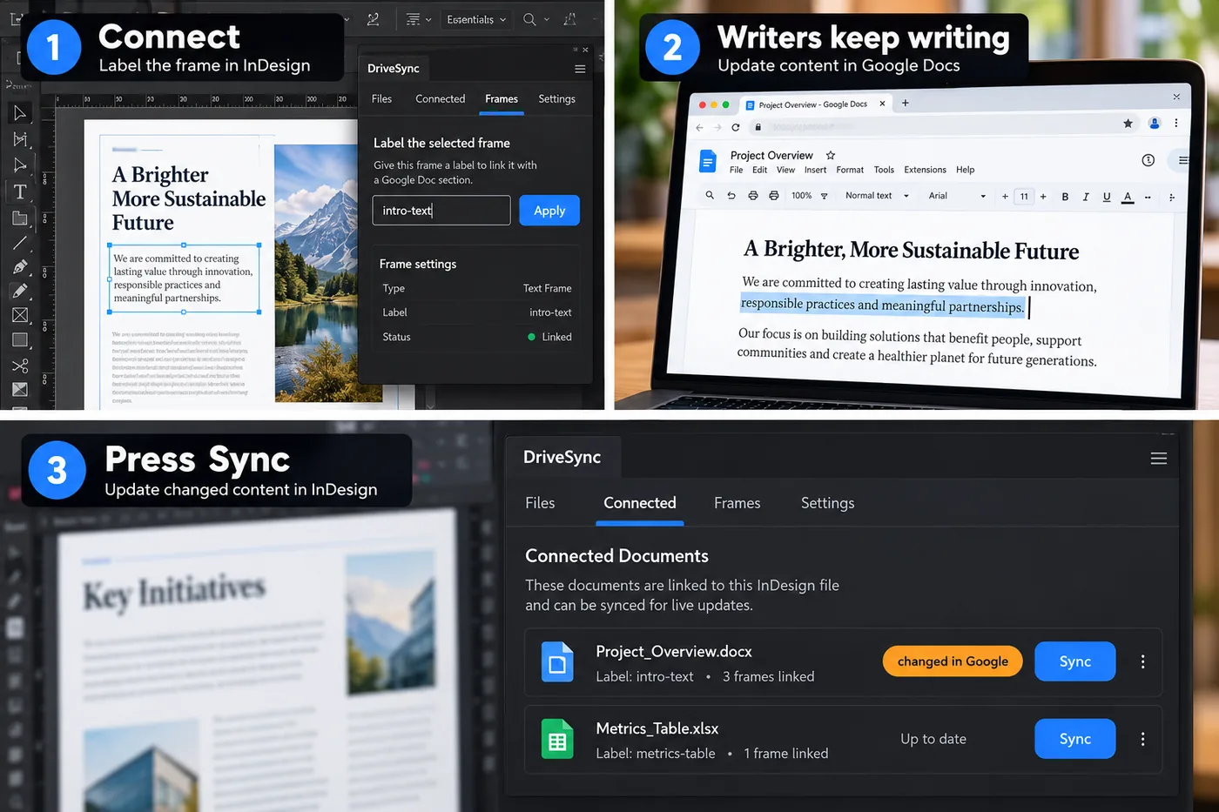Toggle Bold in Google Docs toolbar
The width and height of the screenshot is (1219, 812).
[1065, 197]
